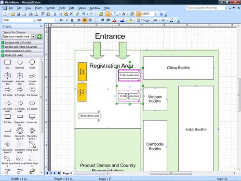
Task: Click the horizontal scrollbar thumb
Action: pos(171,173)
